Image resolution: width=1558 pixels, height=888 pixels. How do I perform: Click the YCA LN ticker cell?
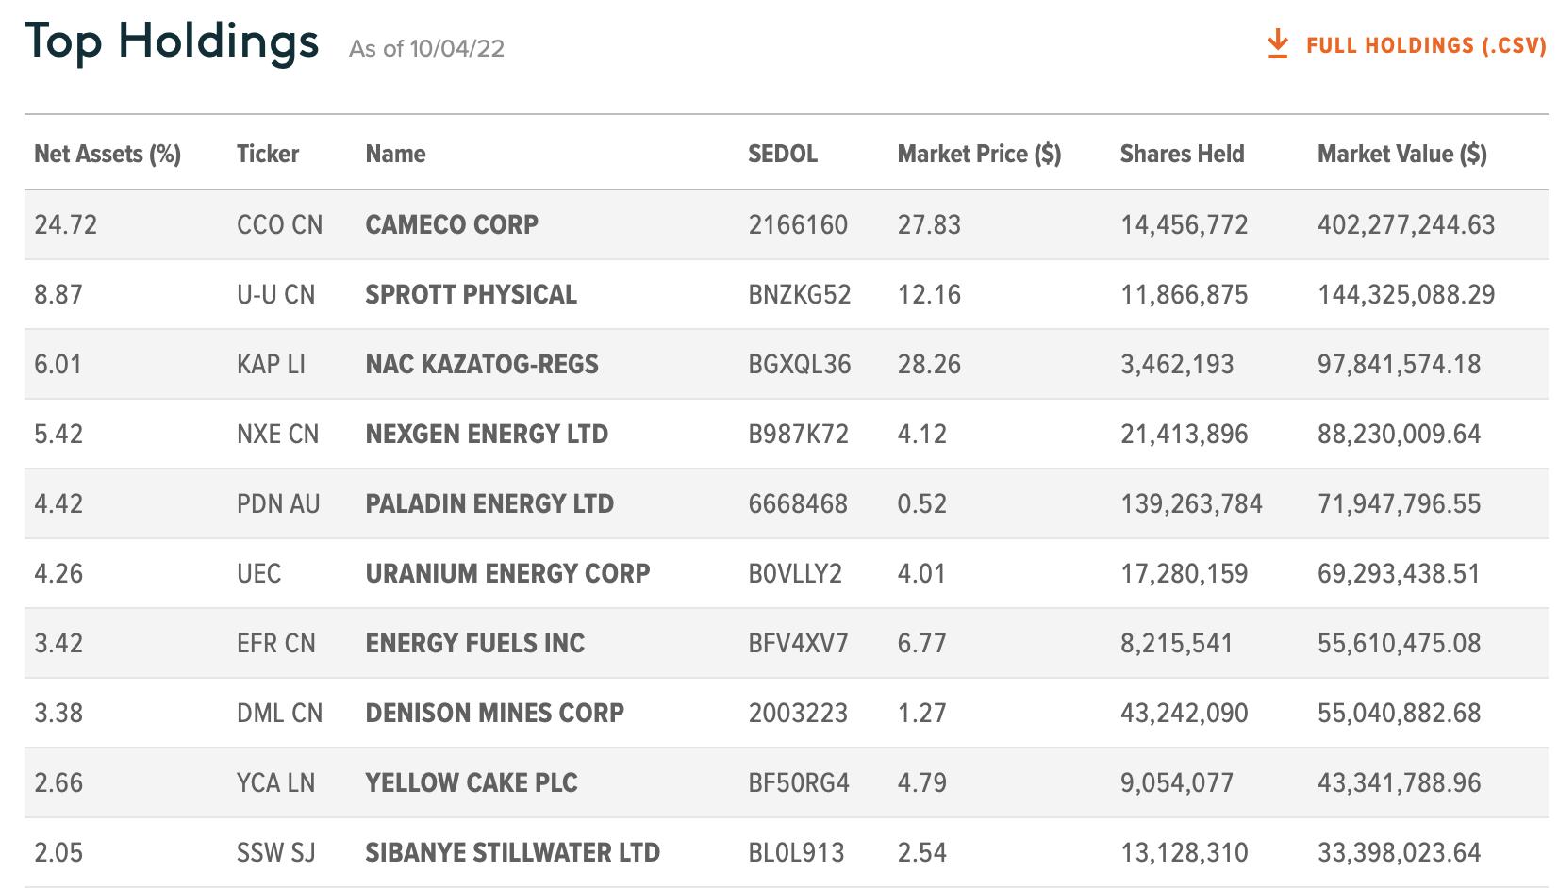point(275,782)
